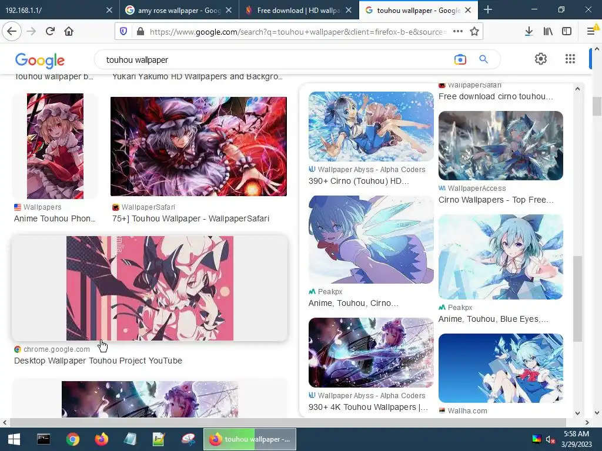Open the Firefox home page
This screenshot has height=451, width=602.
tap(69, 31)
